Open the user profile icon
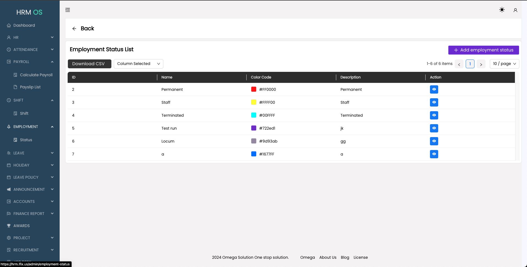The image size is (527, 267). click(515, 10)
